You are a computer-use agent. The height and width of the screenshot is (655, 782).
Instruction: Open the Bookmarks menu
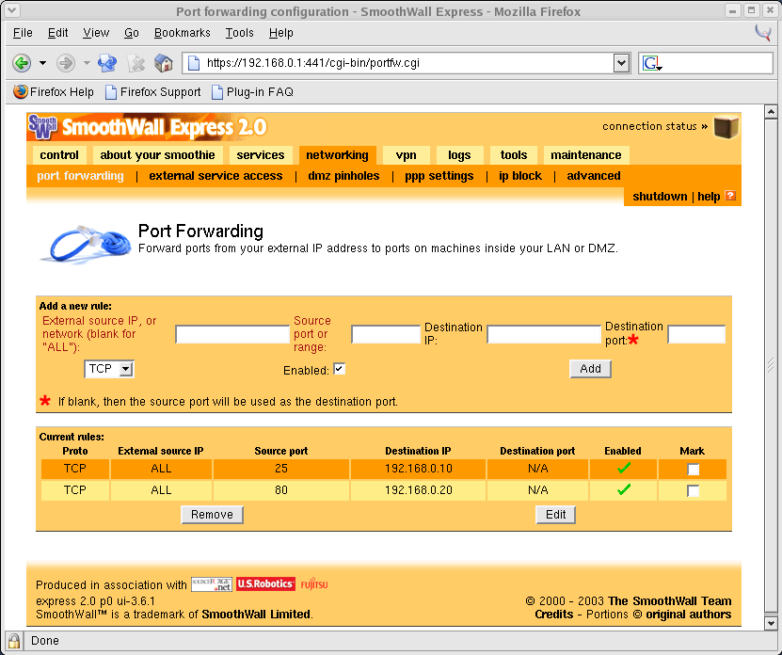click(x=182, y=33)
